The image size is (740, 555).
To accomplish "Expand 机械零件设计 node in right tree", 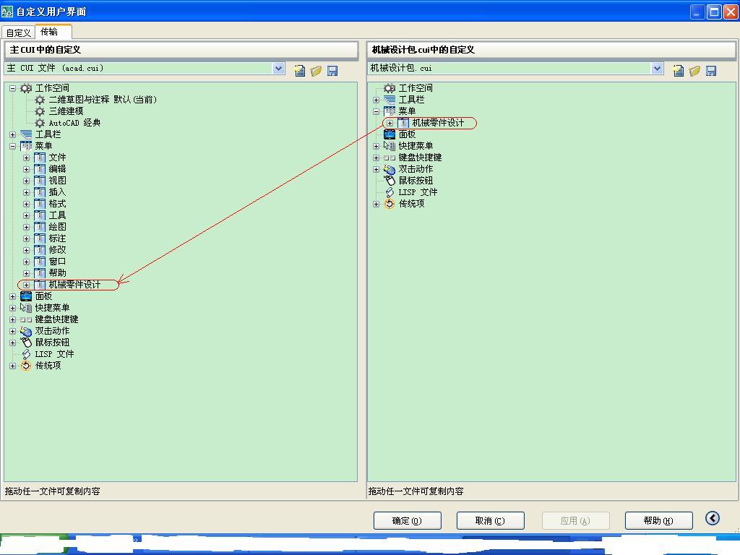I will point(390,123).
